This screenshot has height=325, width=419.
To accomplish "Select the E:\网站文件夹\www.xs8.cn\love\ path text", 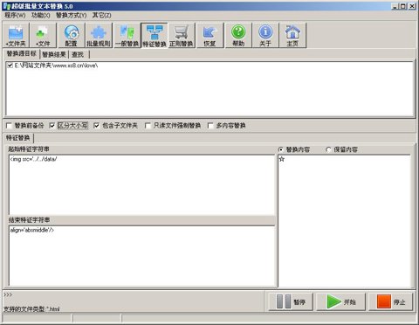I will 56,66.
